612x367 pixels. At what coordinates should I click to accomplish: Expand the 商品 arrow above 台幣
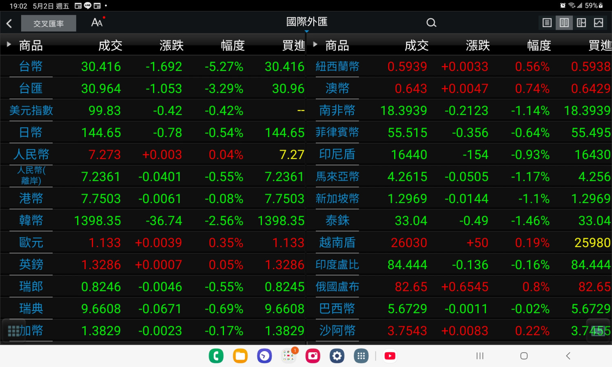[9, 44]
